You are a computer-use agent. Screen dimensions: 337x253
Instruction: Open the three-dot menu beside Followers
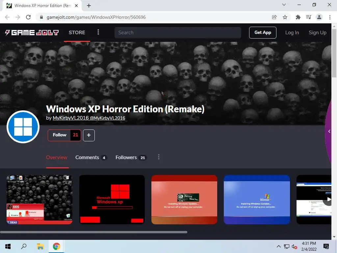(x=159, y=157)
